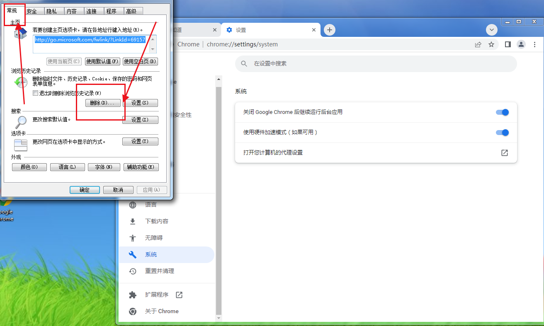The image size is (544, 326).
Task: Open the Chrome profile avatar icon
Action: click(x=521, y=44)
